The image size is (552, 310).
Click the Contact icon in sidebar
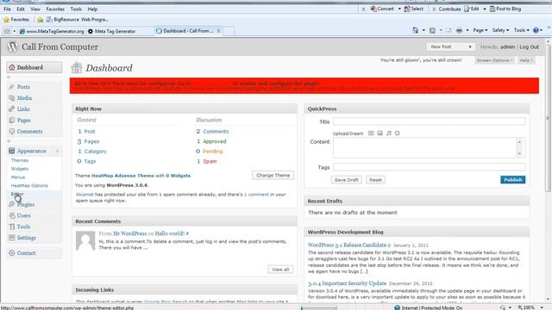(x=11, y=252)
